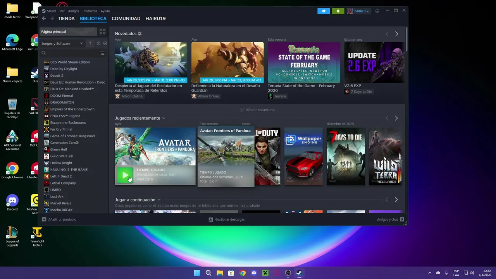Show next Novedades items with right arrow
This screenshot has height=279, width=496.
(396, 34)
